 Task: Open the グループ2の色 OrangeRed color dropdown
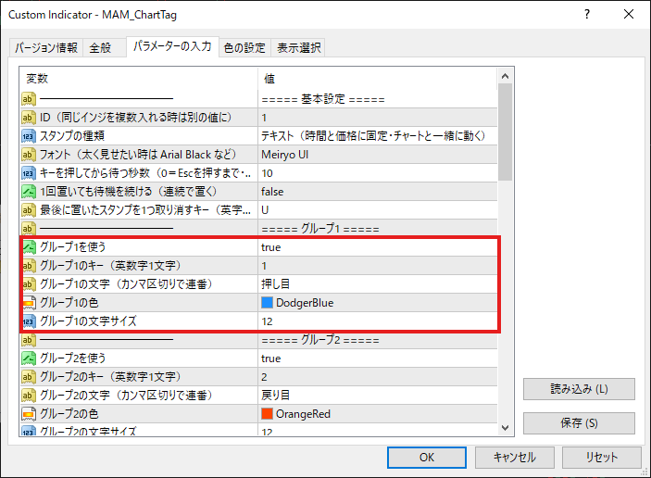[x=378, y=414]
